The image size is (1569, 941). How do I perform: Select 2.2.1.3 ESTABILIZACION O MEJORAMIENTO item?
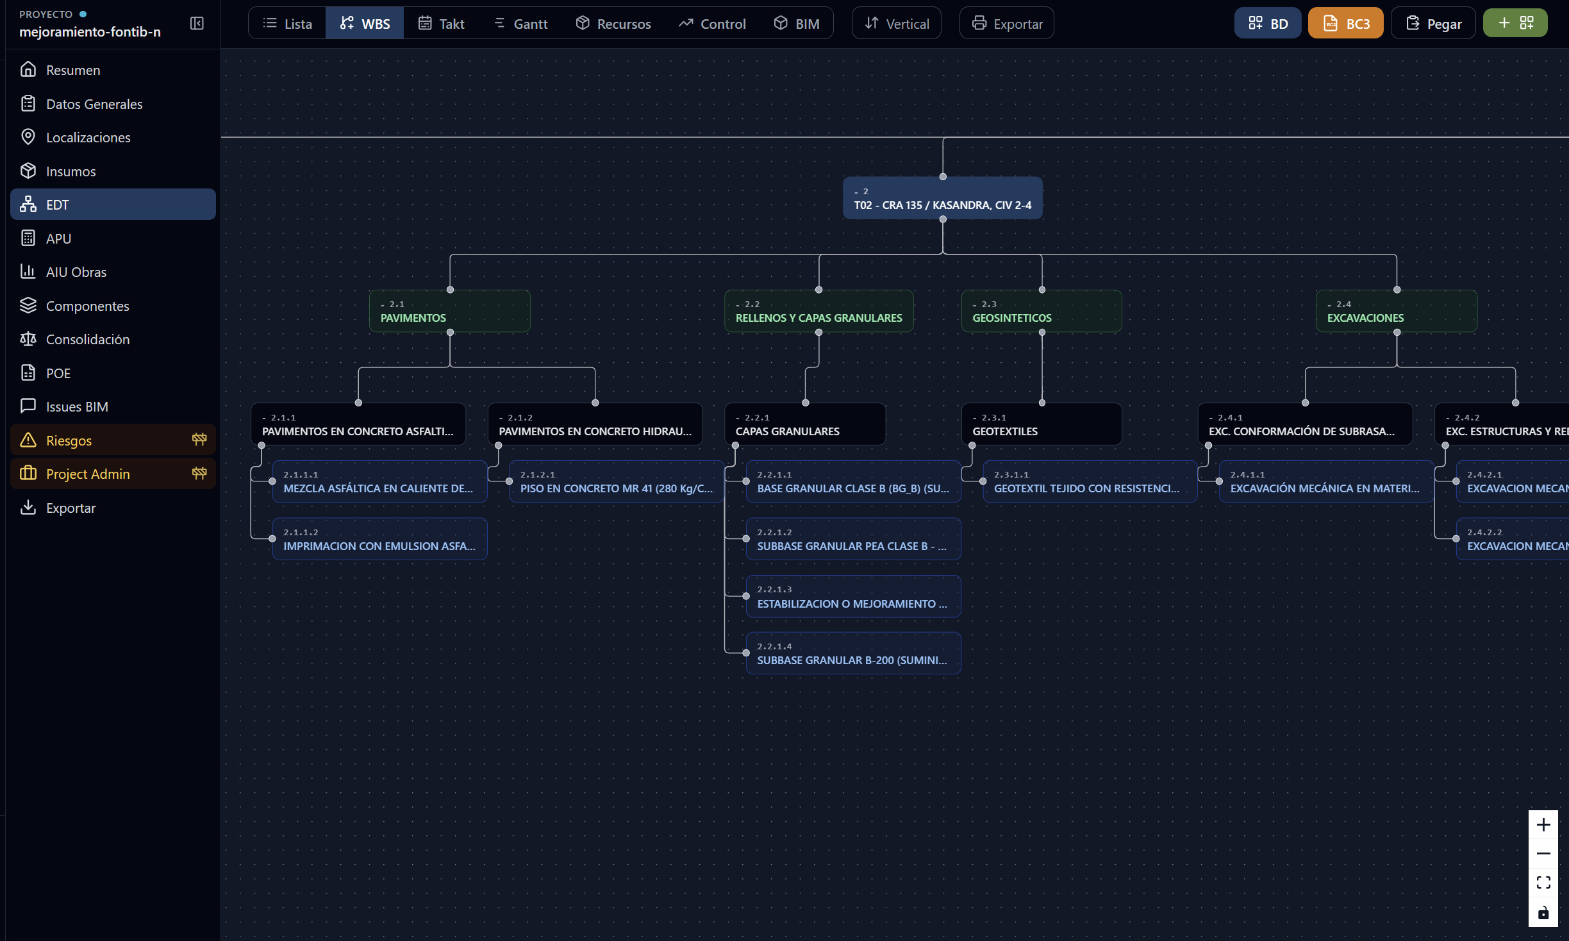tap(853, 596)
